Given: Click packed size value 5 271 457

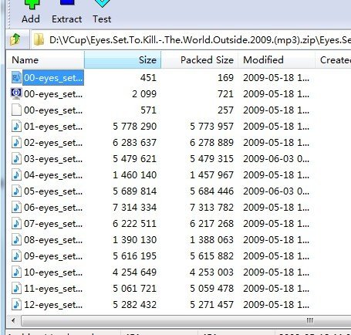Looking at the screenshot, I should (211, 305).
